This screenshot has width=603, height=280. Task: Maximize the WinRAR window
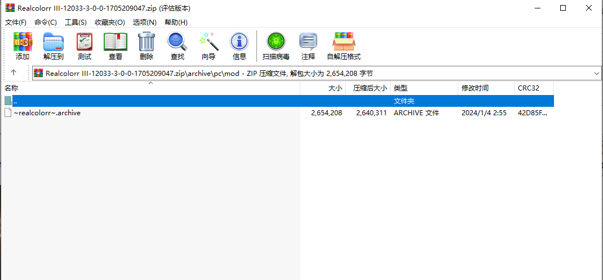coord(562,8)
